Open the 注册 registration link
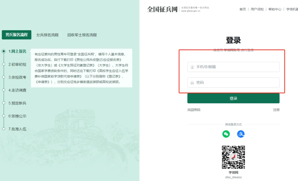 point(276,110)
